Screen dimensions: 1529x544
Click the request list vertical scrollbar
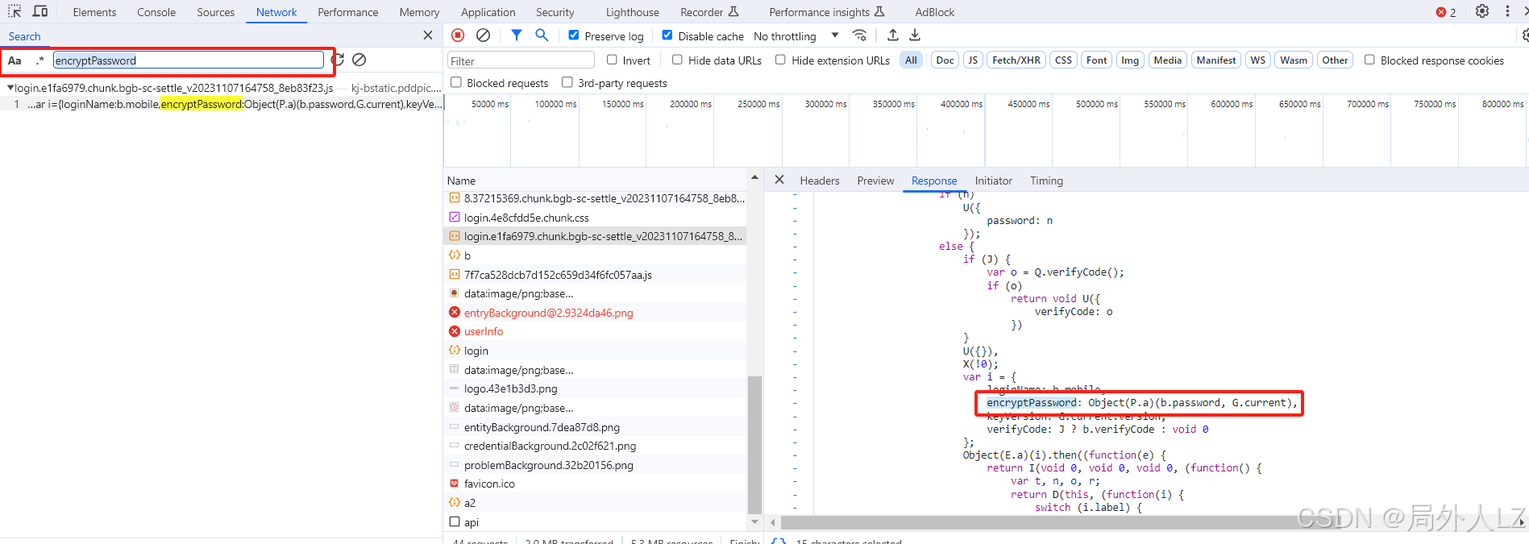pyautogui.click(x=754, y=445)
